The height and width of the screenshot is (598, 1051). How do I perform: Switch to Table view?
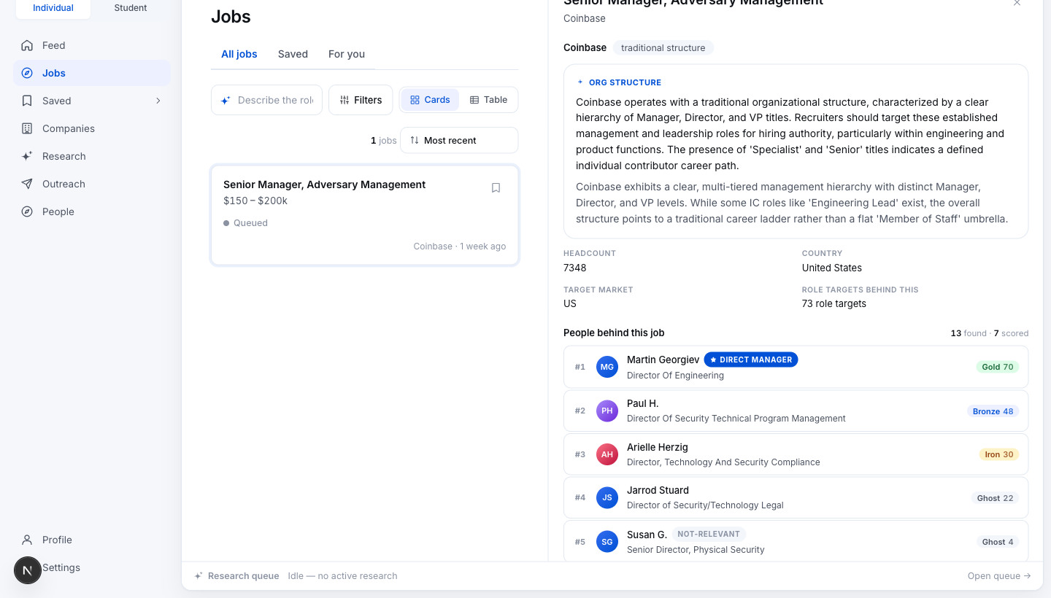(x=488, y=100)
